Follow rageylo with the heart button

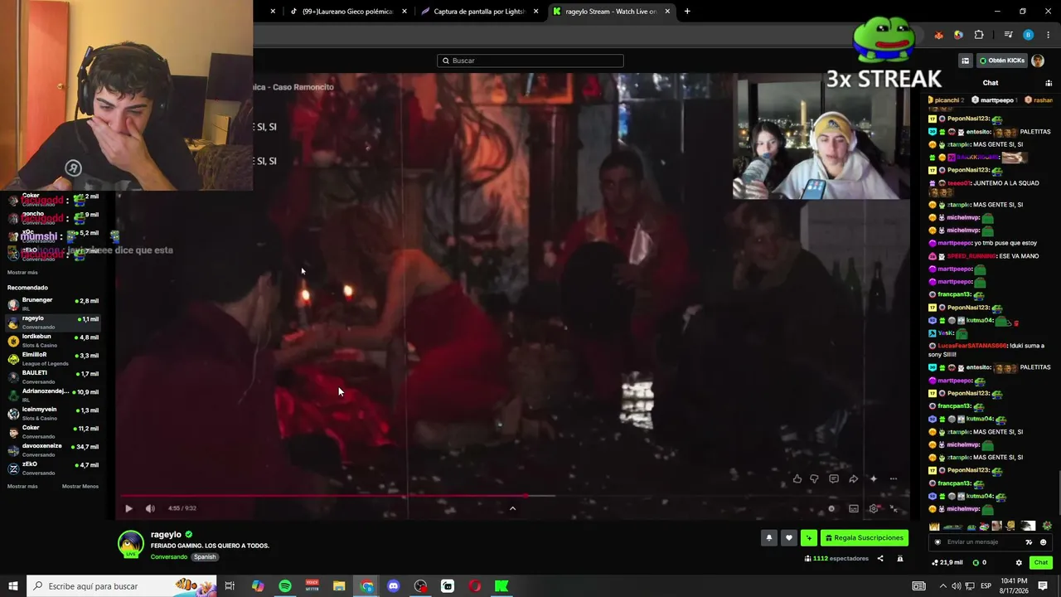coord(788,537)
